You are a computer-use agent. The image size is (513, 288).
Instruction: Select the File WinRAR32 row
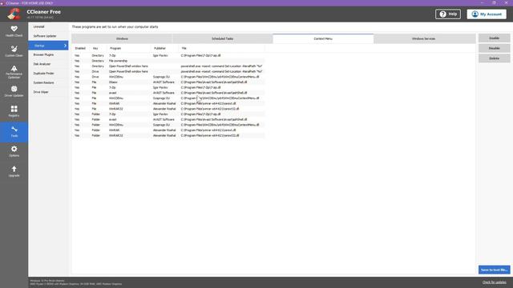[x=168, y=109]
